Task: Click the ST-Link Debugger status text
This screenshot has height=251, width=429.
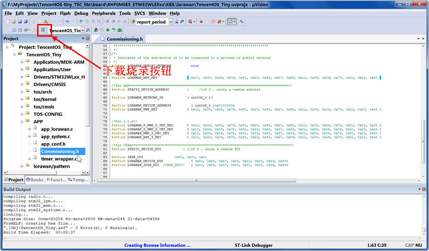Action: (x=254, y=245)
